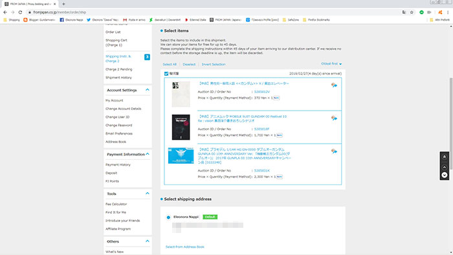Click the Invert Selection link
The height and width of the screenshot is (255, 453).
(x=214, y=65)
